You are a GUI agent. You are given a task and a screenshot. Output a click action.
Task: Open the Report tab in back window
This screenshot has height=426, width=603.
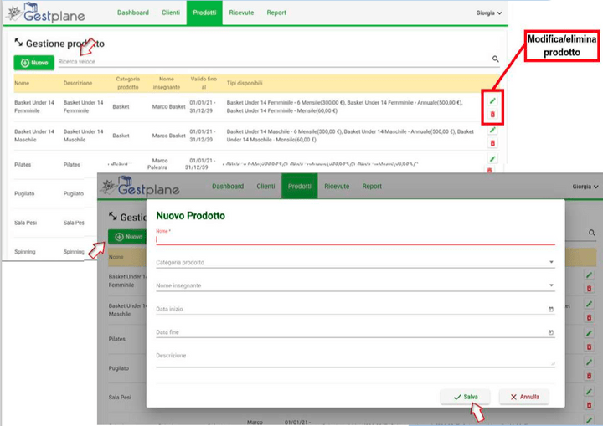coord(276,13)
